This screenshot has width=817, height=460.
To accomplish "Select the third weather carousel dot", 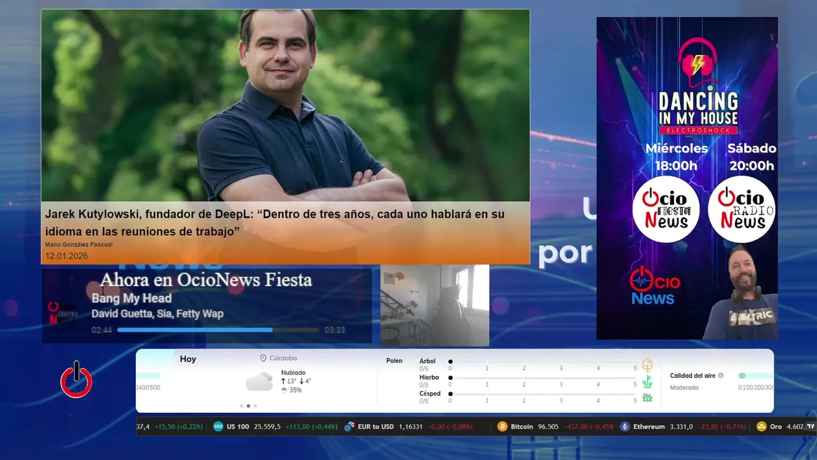I will (255, 406).
